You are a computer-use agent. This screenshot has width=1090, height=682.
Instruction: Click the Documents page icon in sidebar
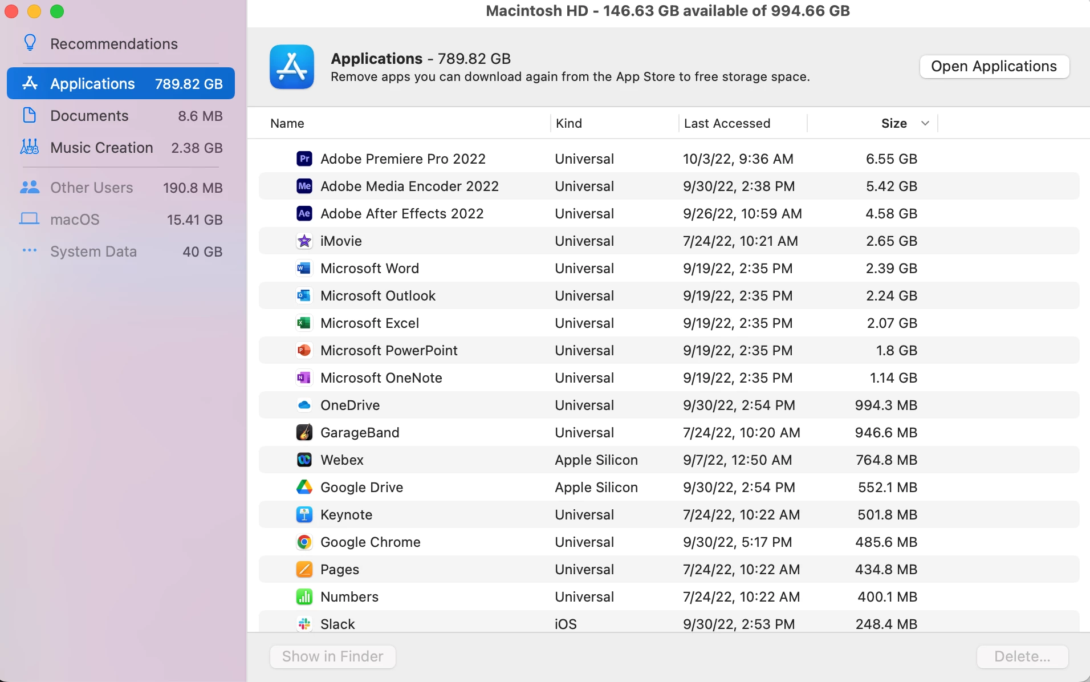[x=30, y=115]
